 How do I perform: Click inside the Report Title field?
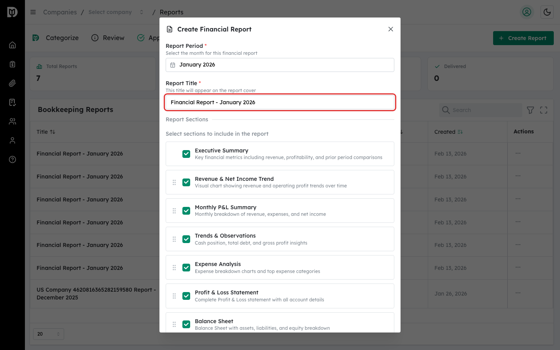tap(280, 102)
